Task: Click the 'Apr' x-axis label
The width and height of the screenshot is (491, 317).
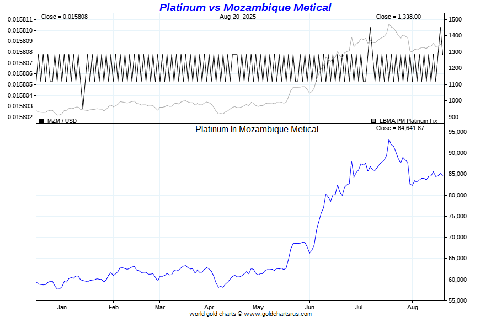Action: click(x=209, y=307)
